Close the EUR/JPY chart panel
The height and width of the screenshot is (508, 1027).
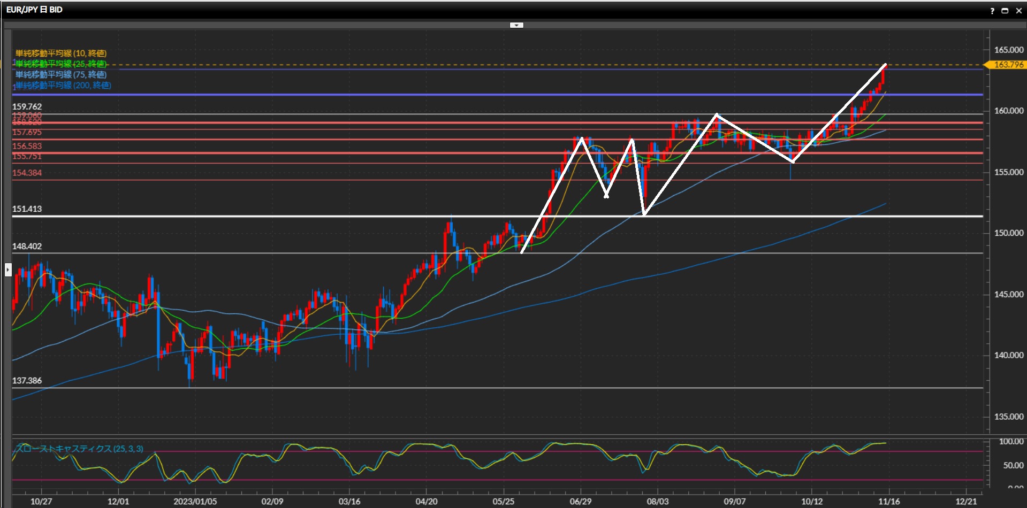(x=1018, y=11)
